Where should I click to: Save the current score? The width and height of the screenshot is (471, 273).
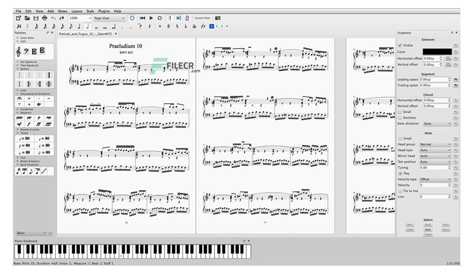coord(35,19)
